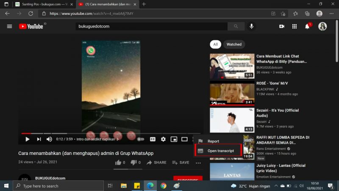
Task: Open Sticky Notes from taskbar
Action: point(137,186)
